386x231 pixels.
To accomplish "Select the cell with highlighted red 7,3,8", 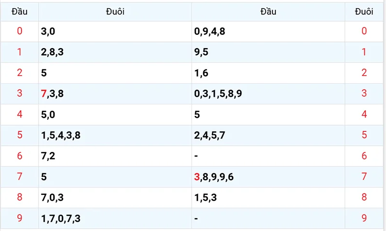I will 115,93.
